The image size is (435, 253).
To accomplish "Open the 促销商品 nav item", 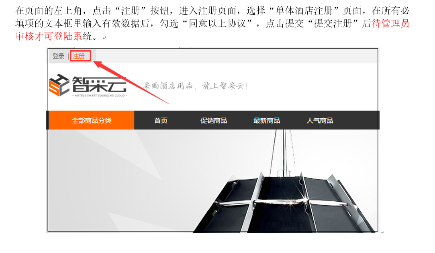I will [214, 121].
